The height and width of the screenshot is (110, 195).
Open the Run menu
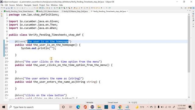[x=48, y=5]
